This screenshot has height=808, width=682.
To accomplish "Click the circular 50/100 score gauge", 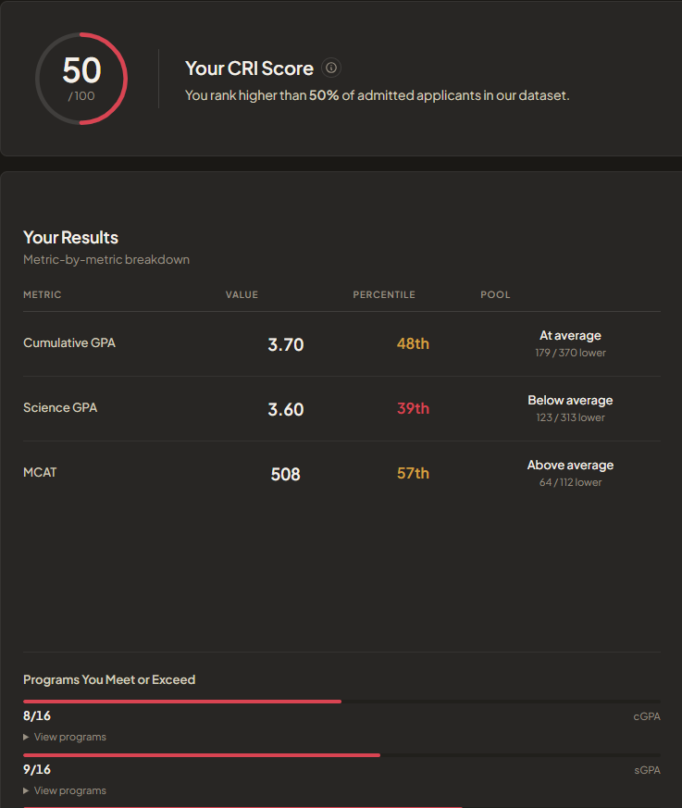I will pos(81,79).
